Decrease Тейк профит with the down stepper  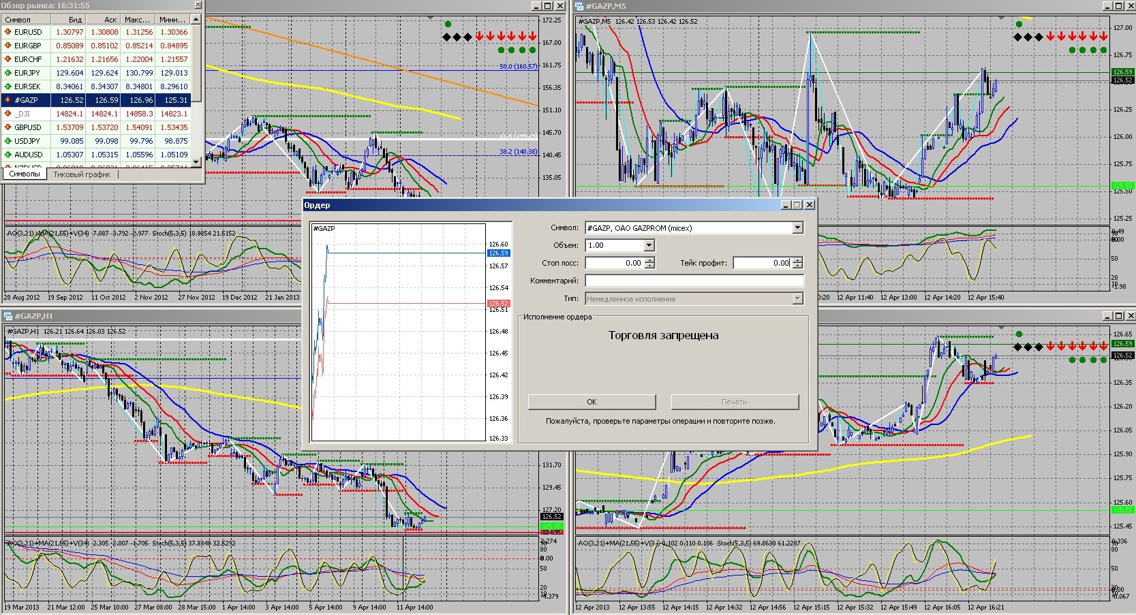(797, 266)
